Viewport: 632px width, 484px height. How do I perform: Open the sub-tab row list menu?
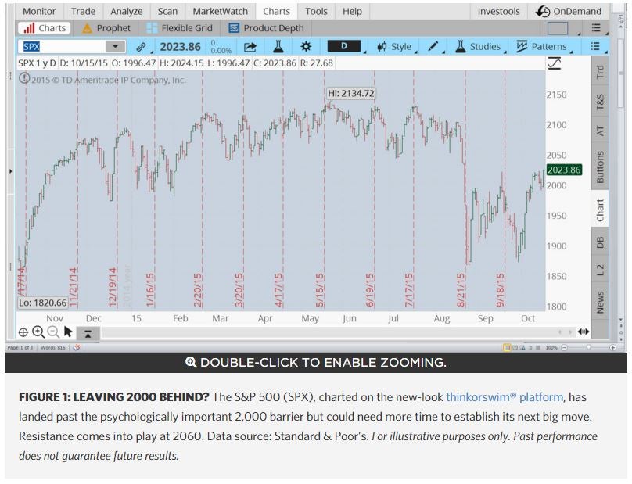596,28
